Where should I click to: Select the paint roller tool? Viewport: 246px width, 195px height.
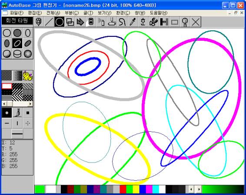112,22
